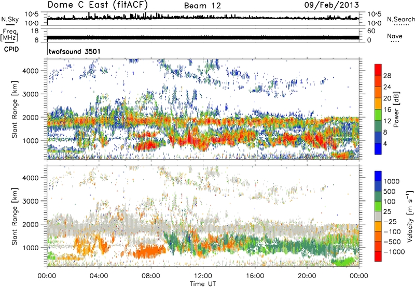
Task: Click the '18' tick of the frequency axis
Action: pyautogui.click(x=35, y=31)
